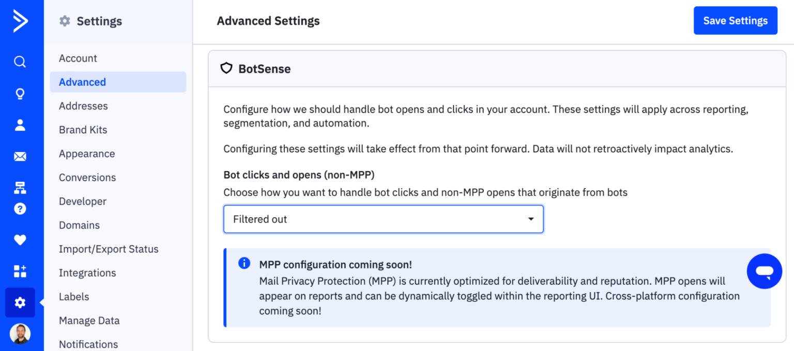Navigate to Developer settings
The image size is (794, 351).
click(83, 201)
